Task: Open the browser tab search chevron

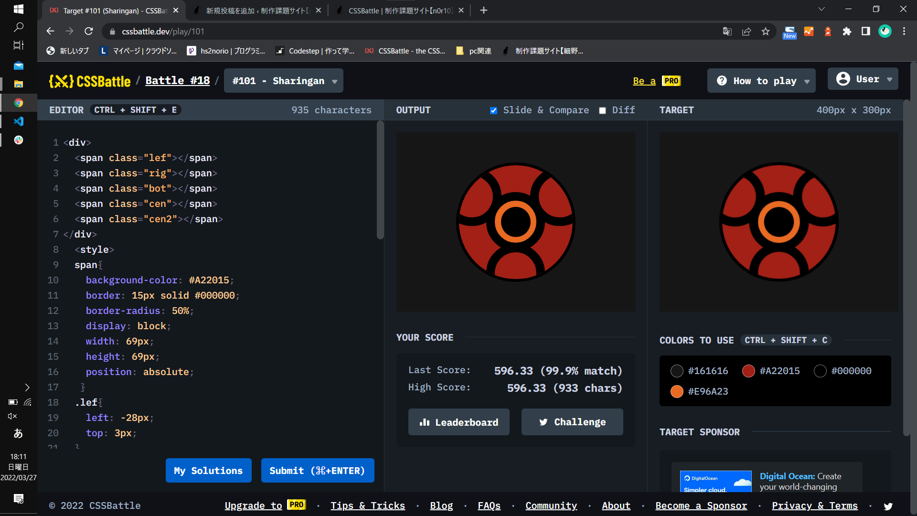Action: [821, 9]
